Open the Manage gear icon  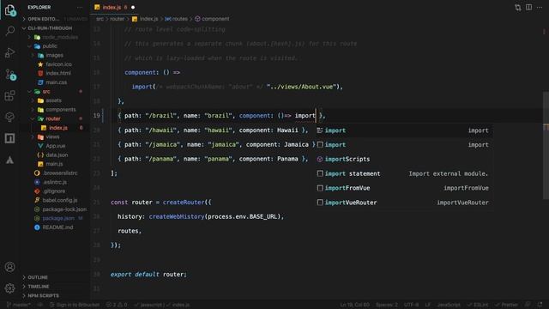pyautogui.click(x=9, y=288)
